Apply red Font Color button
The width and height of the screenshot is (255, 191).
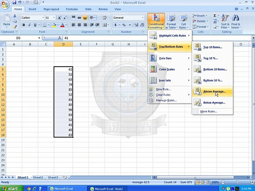pyautogui.click(x=62, y=25)
